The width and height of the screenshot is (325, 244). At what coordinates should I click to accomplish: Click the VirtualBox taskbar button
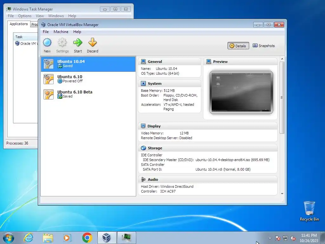(x=107, y=238)
